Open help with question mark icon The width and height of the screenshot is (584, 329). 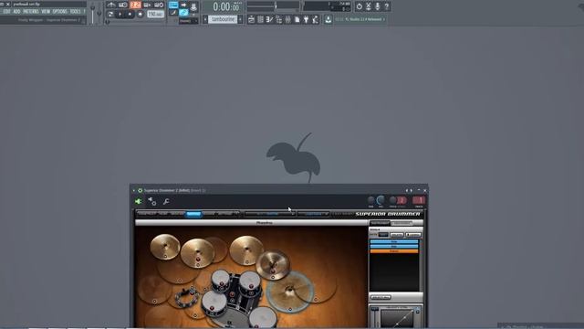pos(387,6)
